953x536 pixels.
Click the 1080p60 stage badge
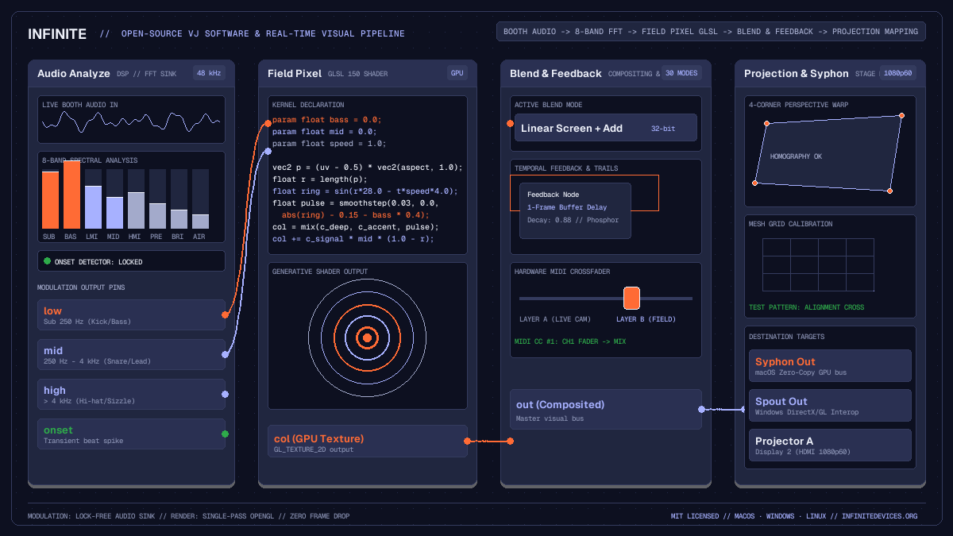coord(897,73)
